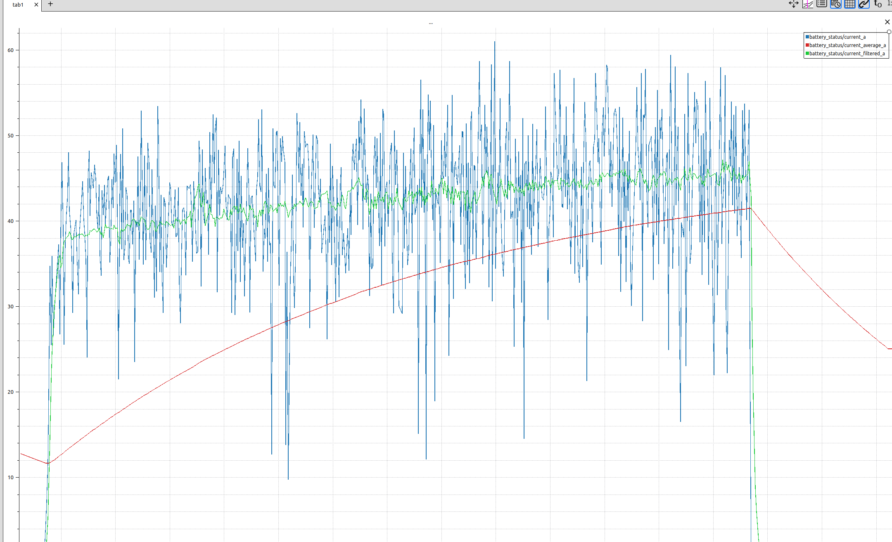Click battery_status/current_a legend entry
Viewport: 892px width, 542px height.
click(x=837, y=37)
